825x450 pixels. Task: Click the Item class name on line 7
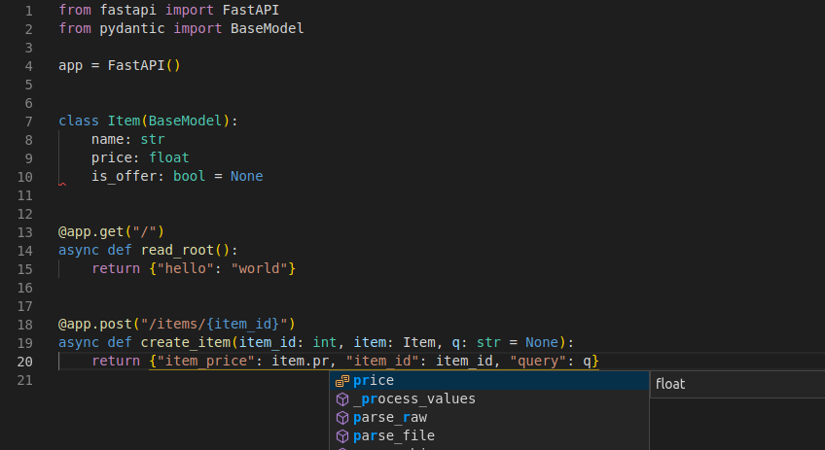click(x=124, y=121)
